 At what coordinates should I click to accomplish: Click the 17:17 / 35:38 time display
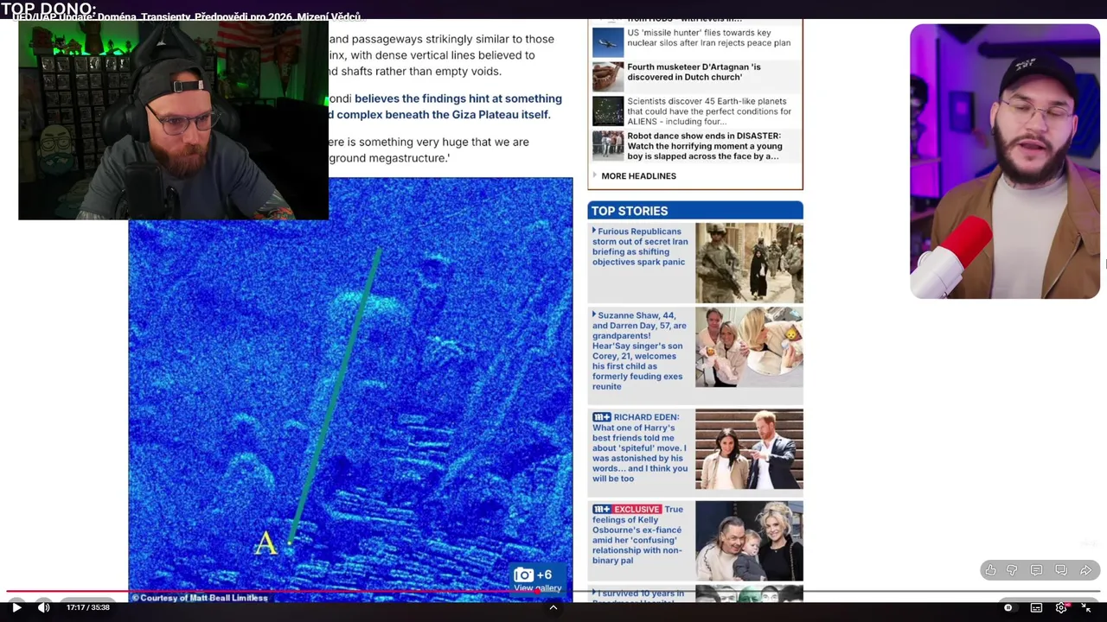tap(88, 607)
